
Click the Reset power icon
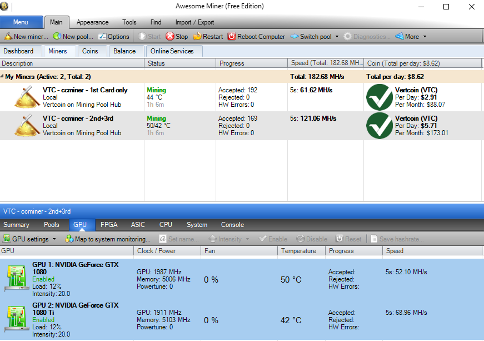click(x=340, y=239)
